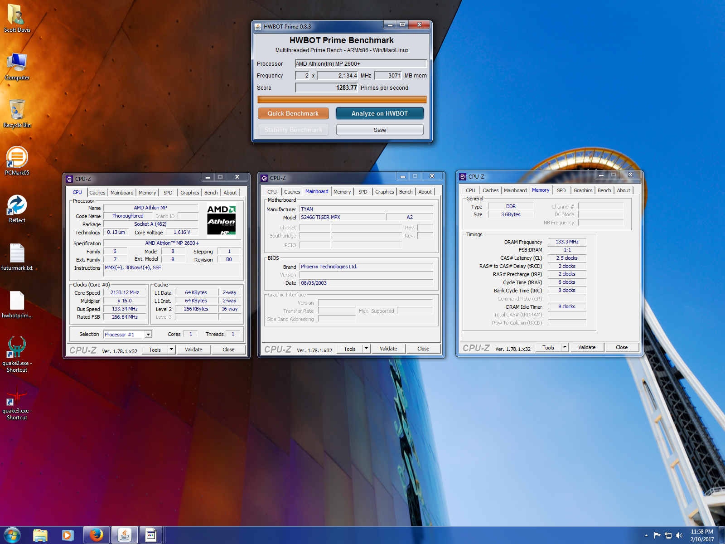Select the CPU-Z taskbar icon
This screenshot has width=725, height=544.
pyautogui.click(x=151, y=535)
